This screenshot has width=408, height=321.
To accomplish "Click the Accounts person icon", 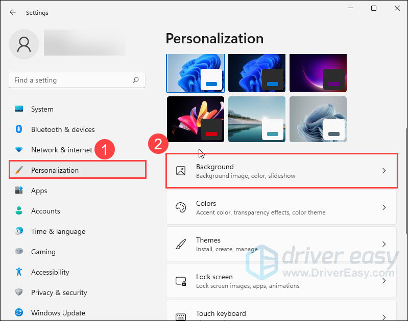I will pyautogui.click(x=19, y=210).
